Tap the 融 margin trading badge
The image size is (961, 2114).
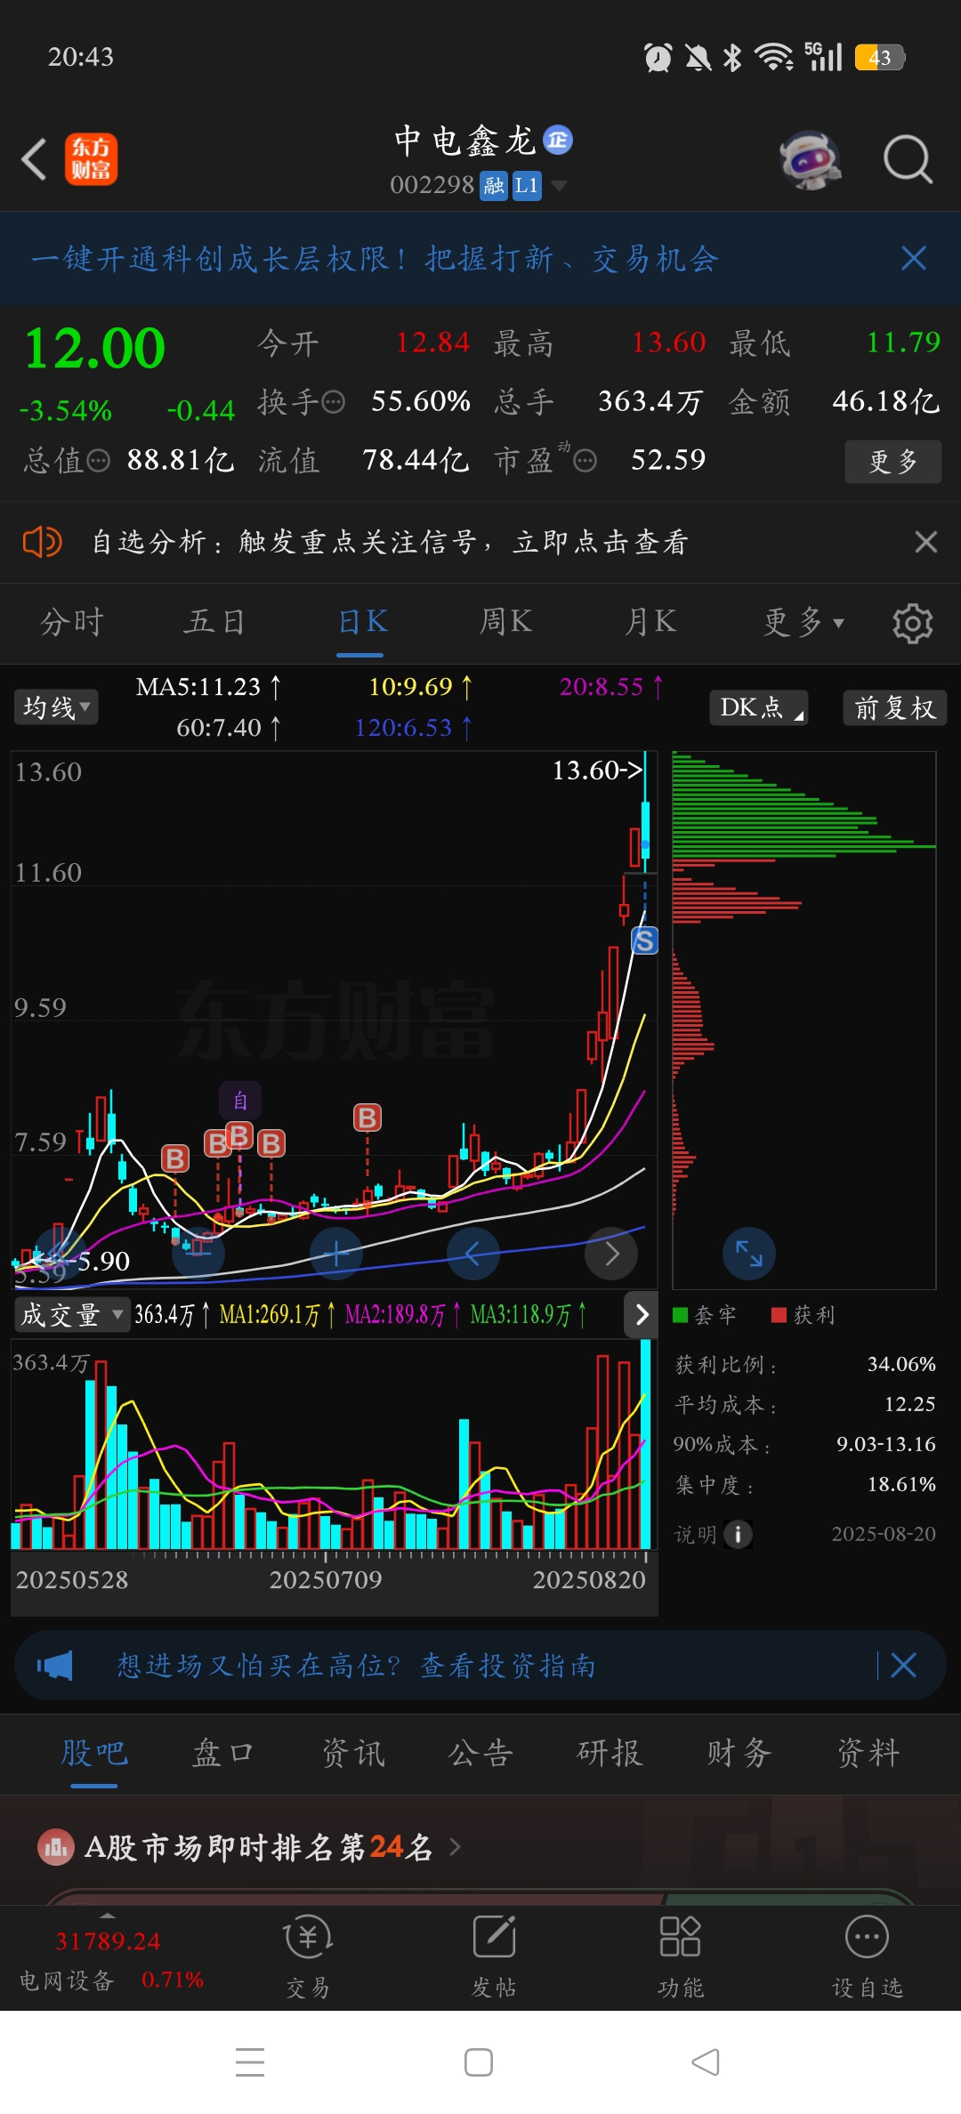(494, 185)
